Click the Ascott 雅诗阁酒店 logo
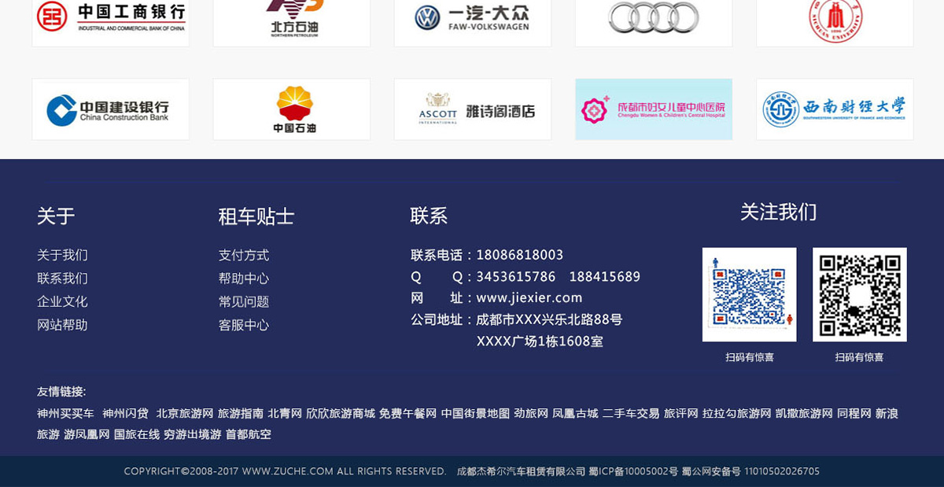Screen dimensions: 944x487 [x=472, y=109]
